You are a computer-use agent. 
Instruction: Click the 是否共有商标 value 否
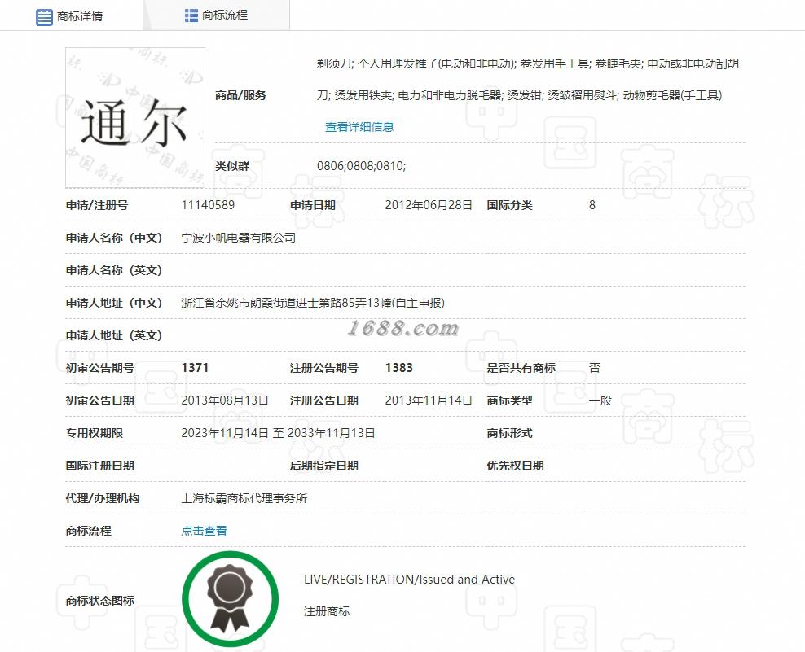(595, 368)
